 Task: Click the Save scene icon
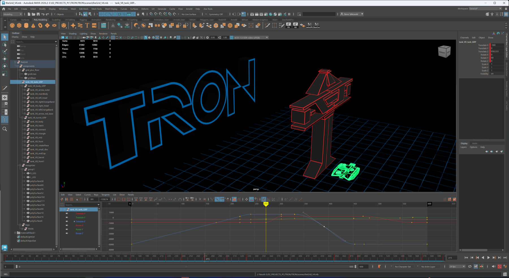tap(38, 14)
